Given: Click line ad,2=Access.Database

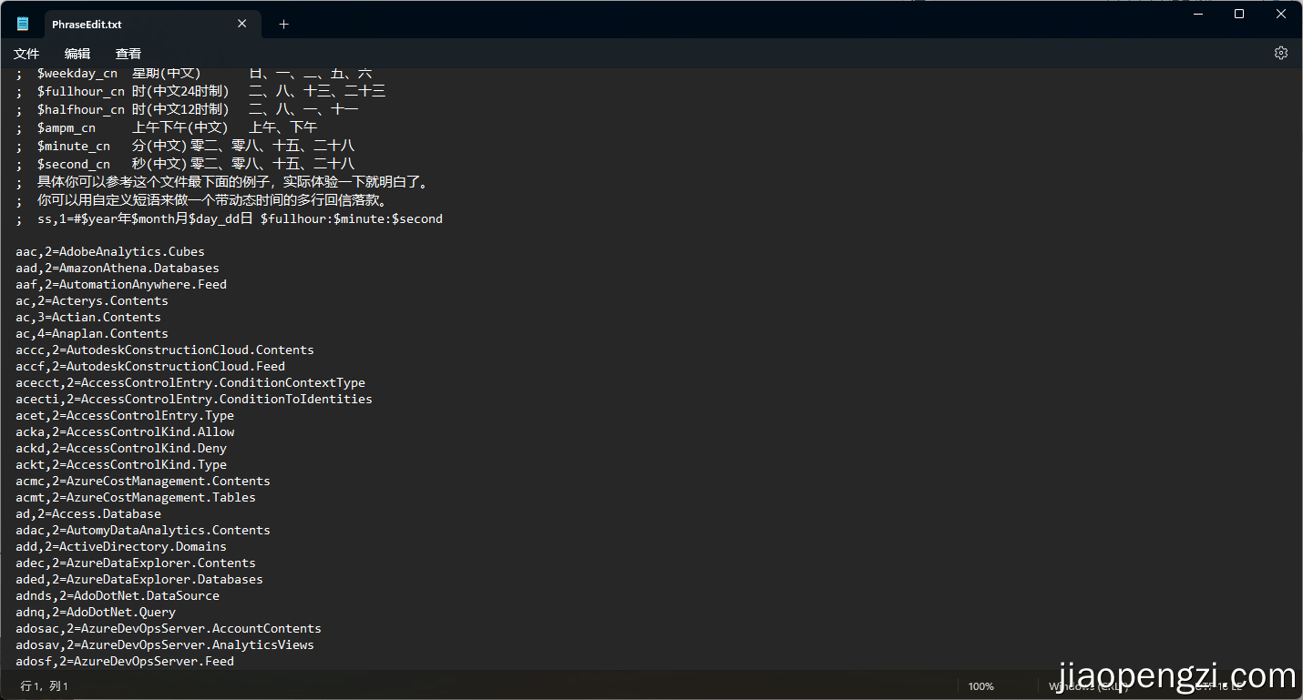Looking at the screenshot, I should pyautogui.click(x=88, y=513).
